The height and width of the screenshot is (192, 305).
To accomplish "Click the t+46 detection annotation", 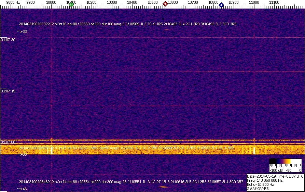I will click(22, 189).
